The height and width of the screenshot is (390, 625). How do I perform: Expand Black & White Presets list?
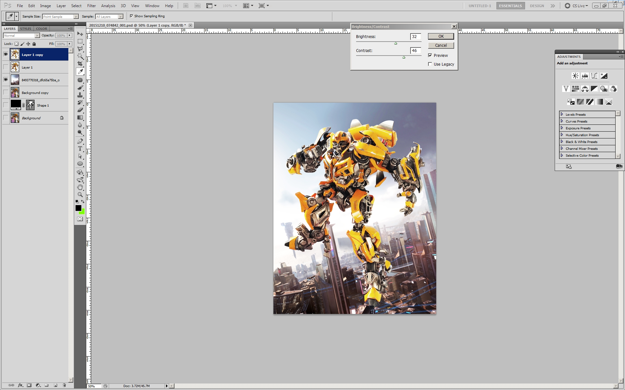[562, 142]
